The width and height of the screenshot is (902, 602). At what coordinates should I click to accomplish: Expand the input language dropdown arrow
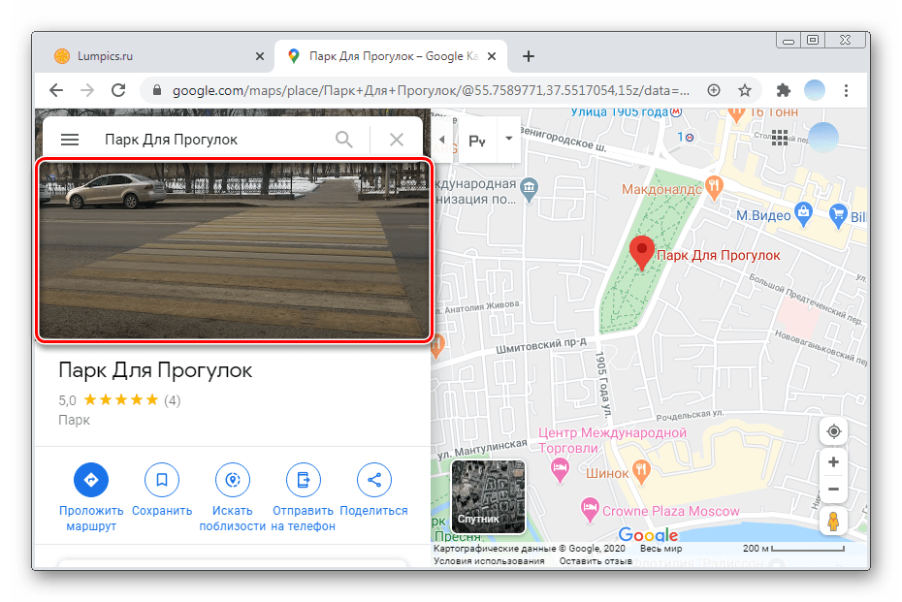508,140
